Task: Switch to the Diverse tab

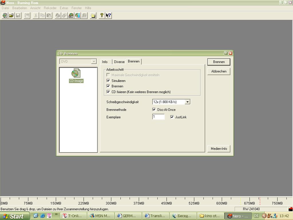Action: [x=119, y=62]
